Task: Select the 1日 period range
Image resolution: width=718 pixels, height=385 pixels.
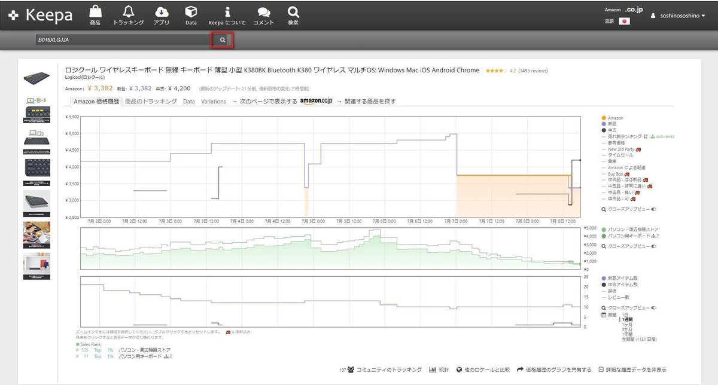Action: 626,314
